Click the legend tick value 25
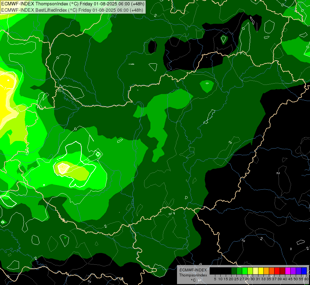Viewport: 310px width, 285px height. [x=237, y=279]
